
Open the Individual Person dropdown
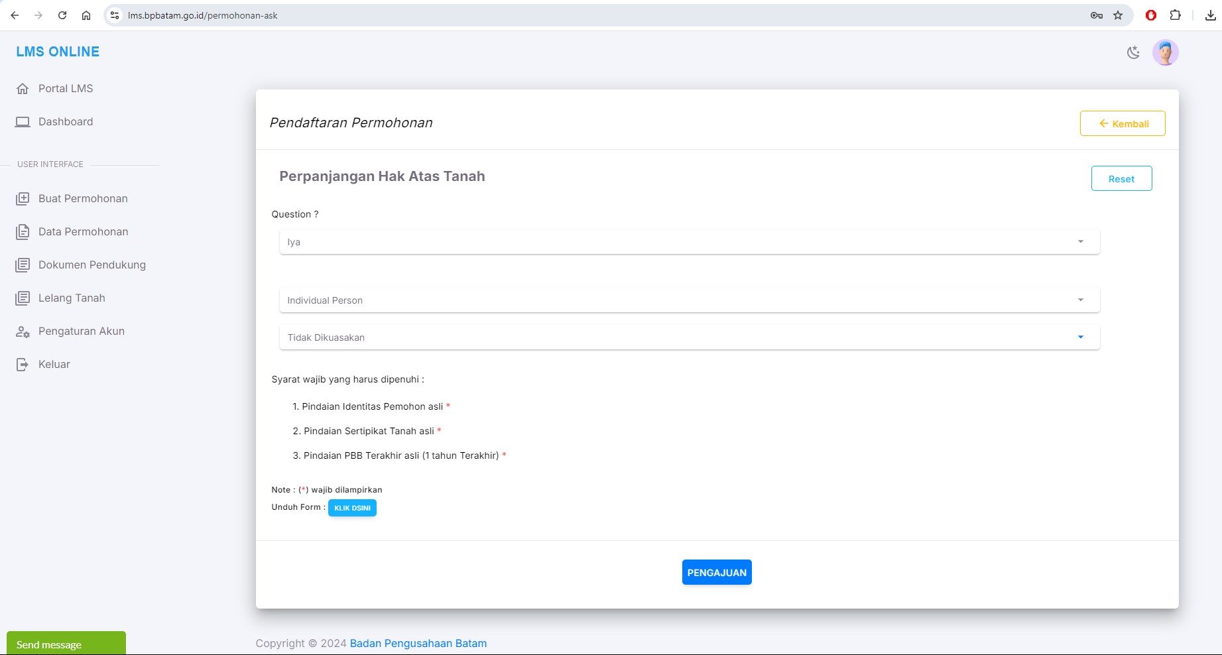pos(689,300)
